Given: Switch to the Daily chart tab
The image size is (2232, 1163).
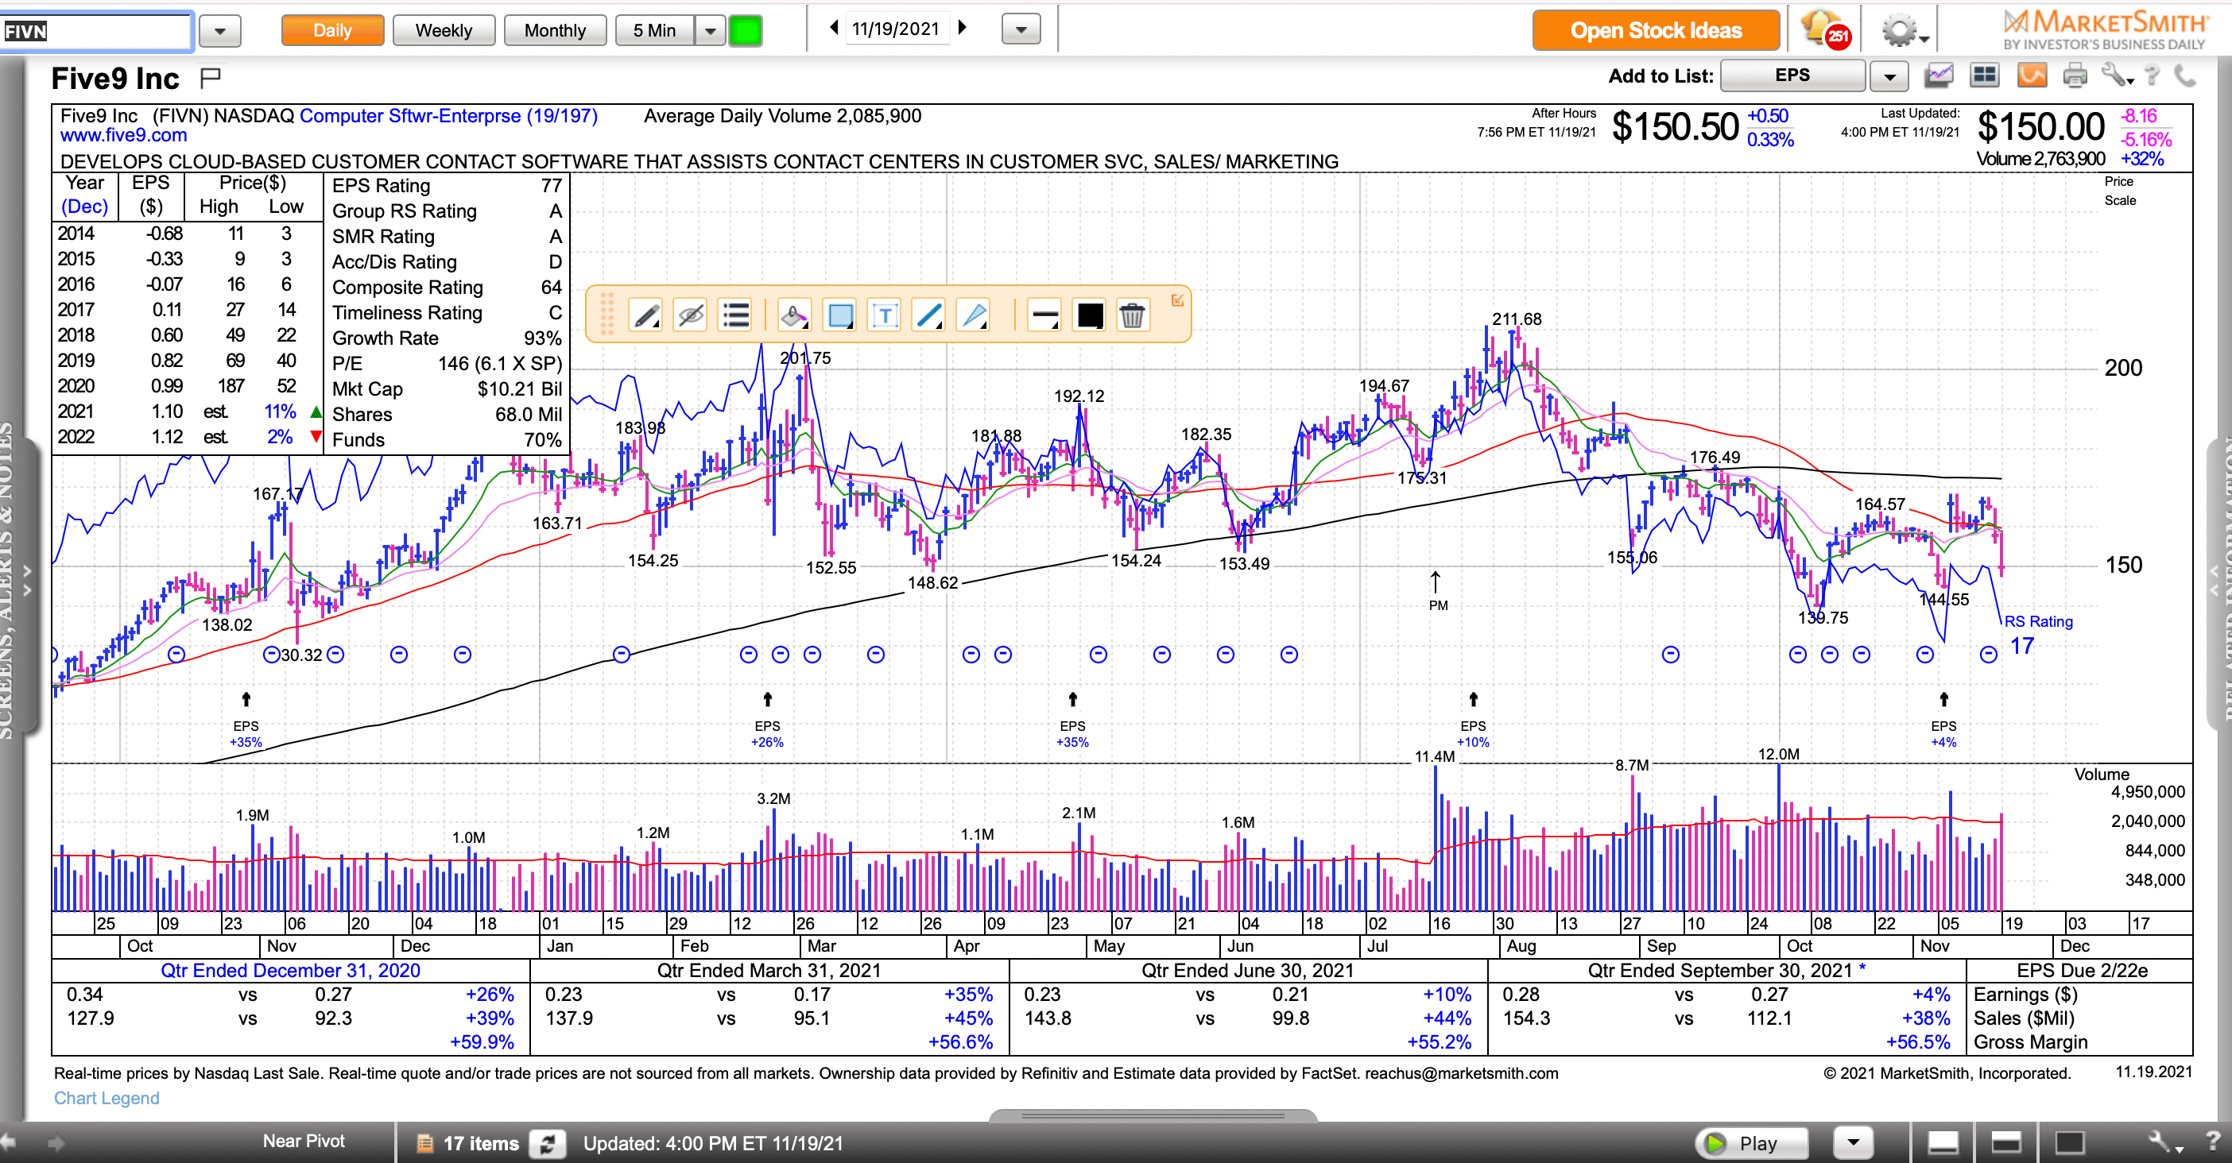Looking at the screenshot, I should [333, 30].
